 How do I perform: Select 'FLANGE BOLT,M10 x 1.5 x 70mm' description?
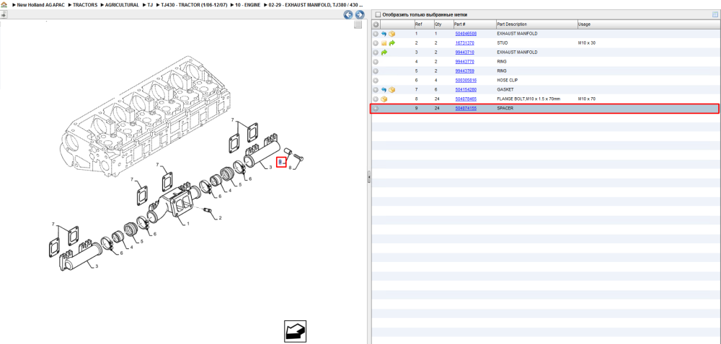(x=528, y=99)
